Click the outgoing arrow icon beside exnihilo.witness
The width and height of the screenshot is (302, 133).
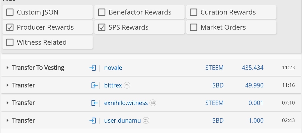94,103
